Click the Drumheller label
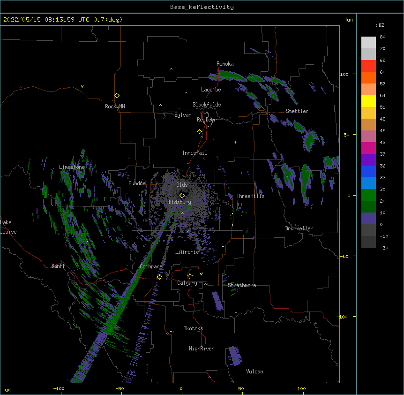 click(x=299, y=228)
